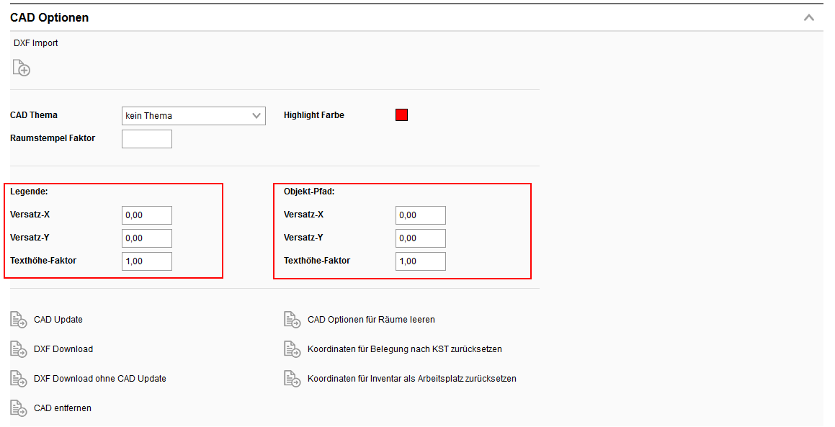
Task: Click the DXF Import file icon
Action: pyautogui.click(x=21, y=68)
